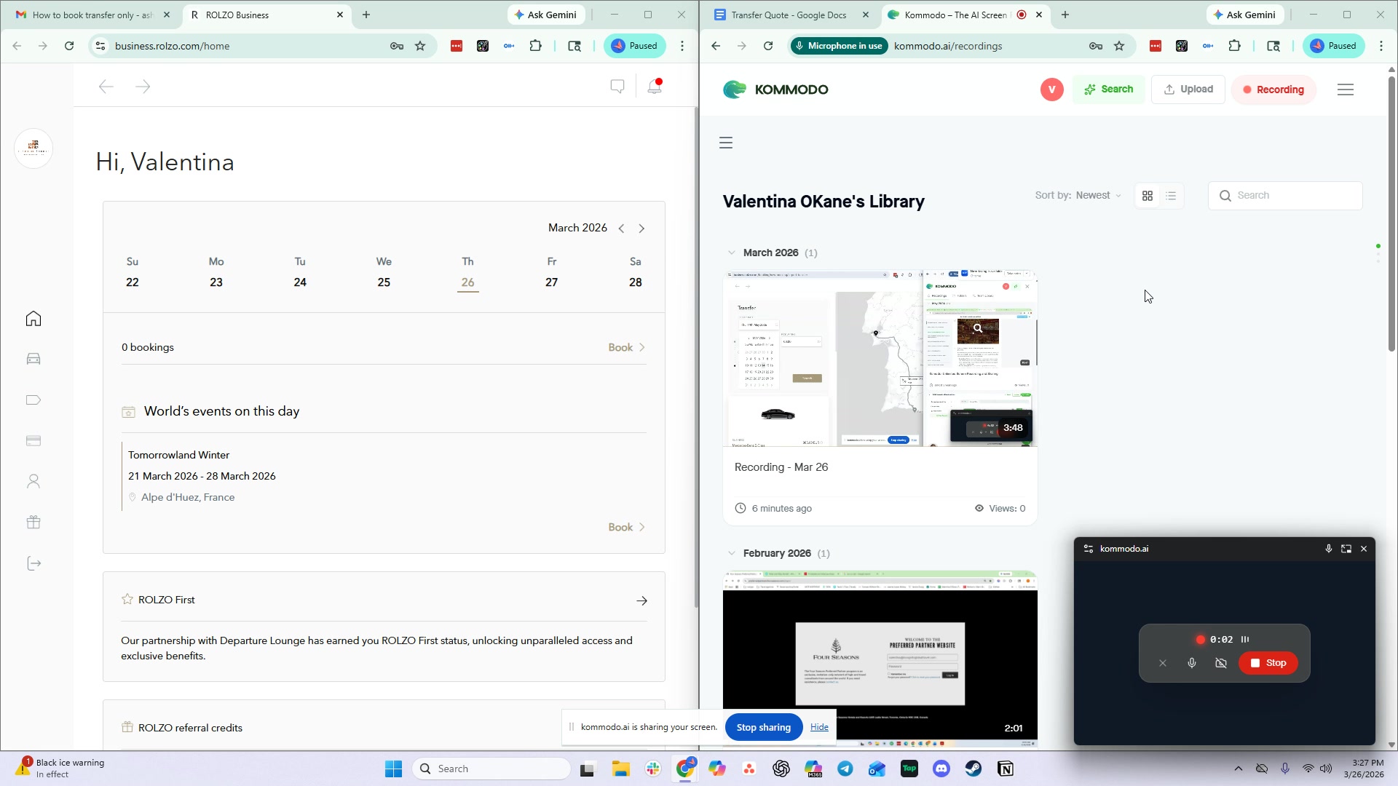Image resolution: width=1398 pixels, height=786 pixels.
Task: Open the car icon in ROLZO sidebar
Action: coord(33,359)
